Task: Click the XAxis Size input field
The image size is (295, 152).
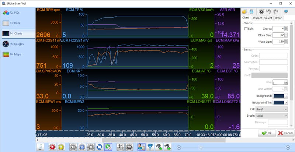Action: (278, 35)
